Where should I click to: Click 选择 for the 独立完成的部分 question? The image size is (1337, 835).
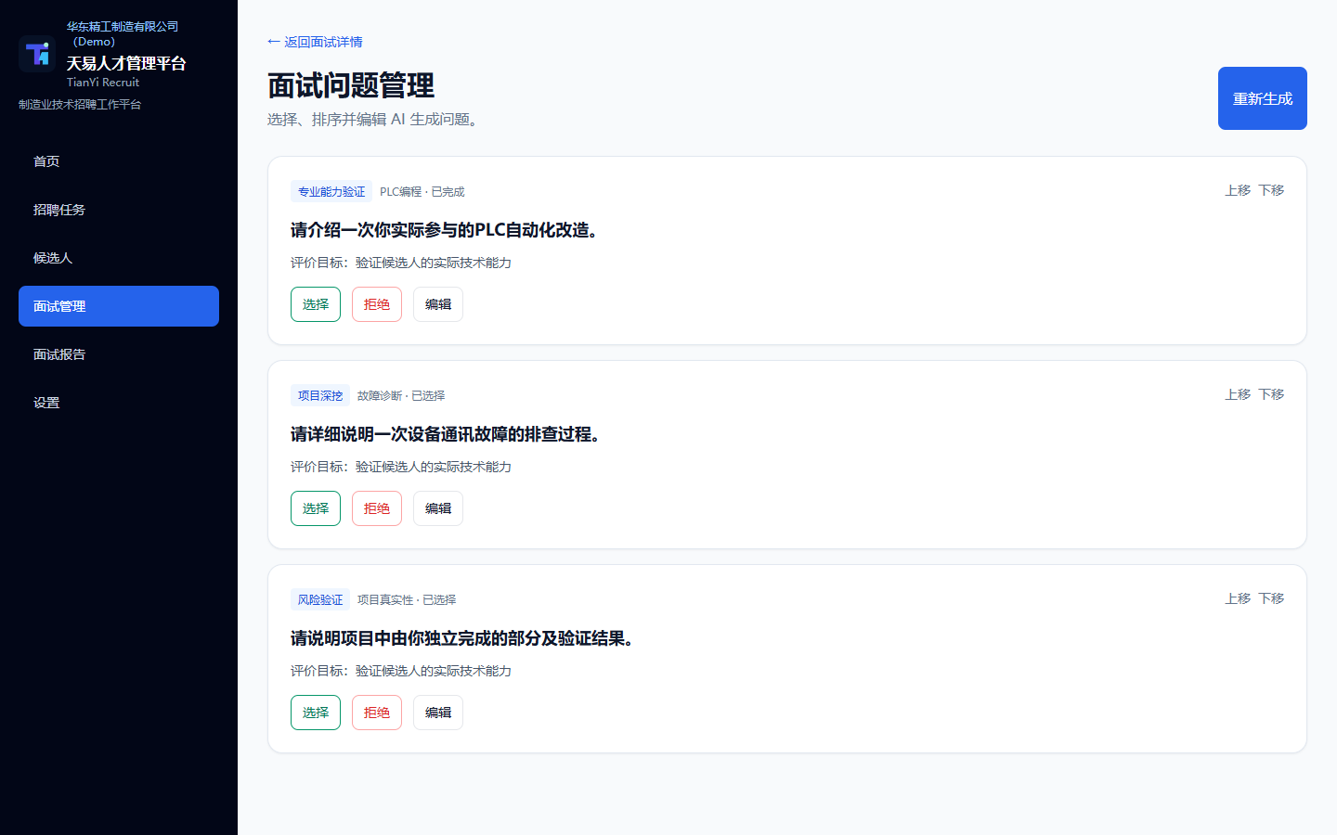tap(316, 713)
